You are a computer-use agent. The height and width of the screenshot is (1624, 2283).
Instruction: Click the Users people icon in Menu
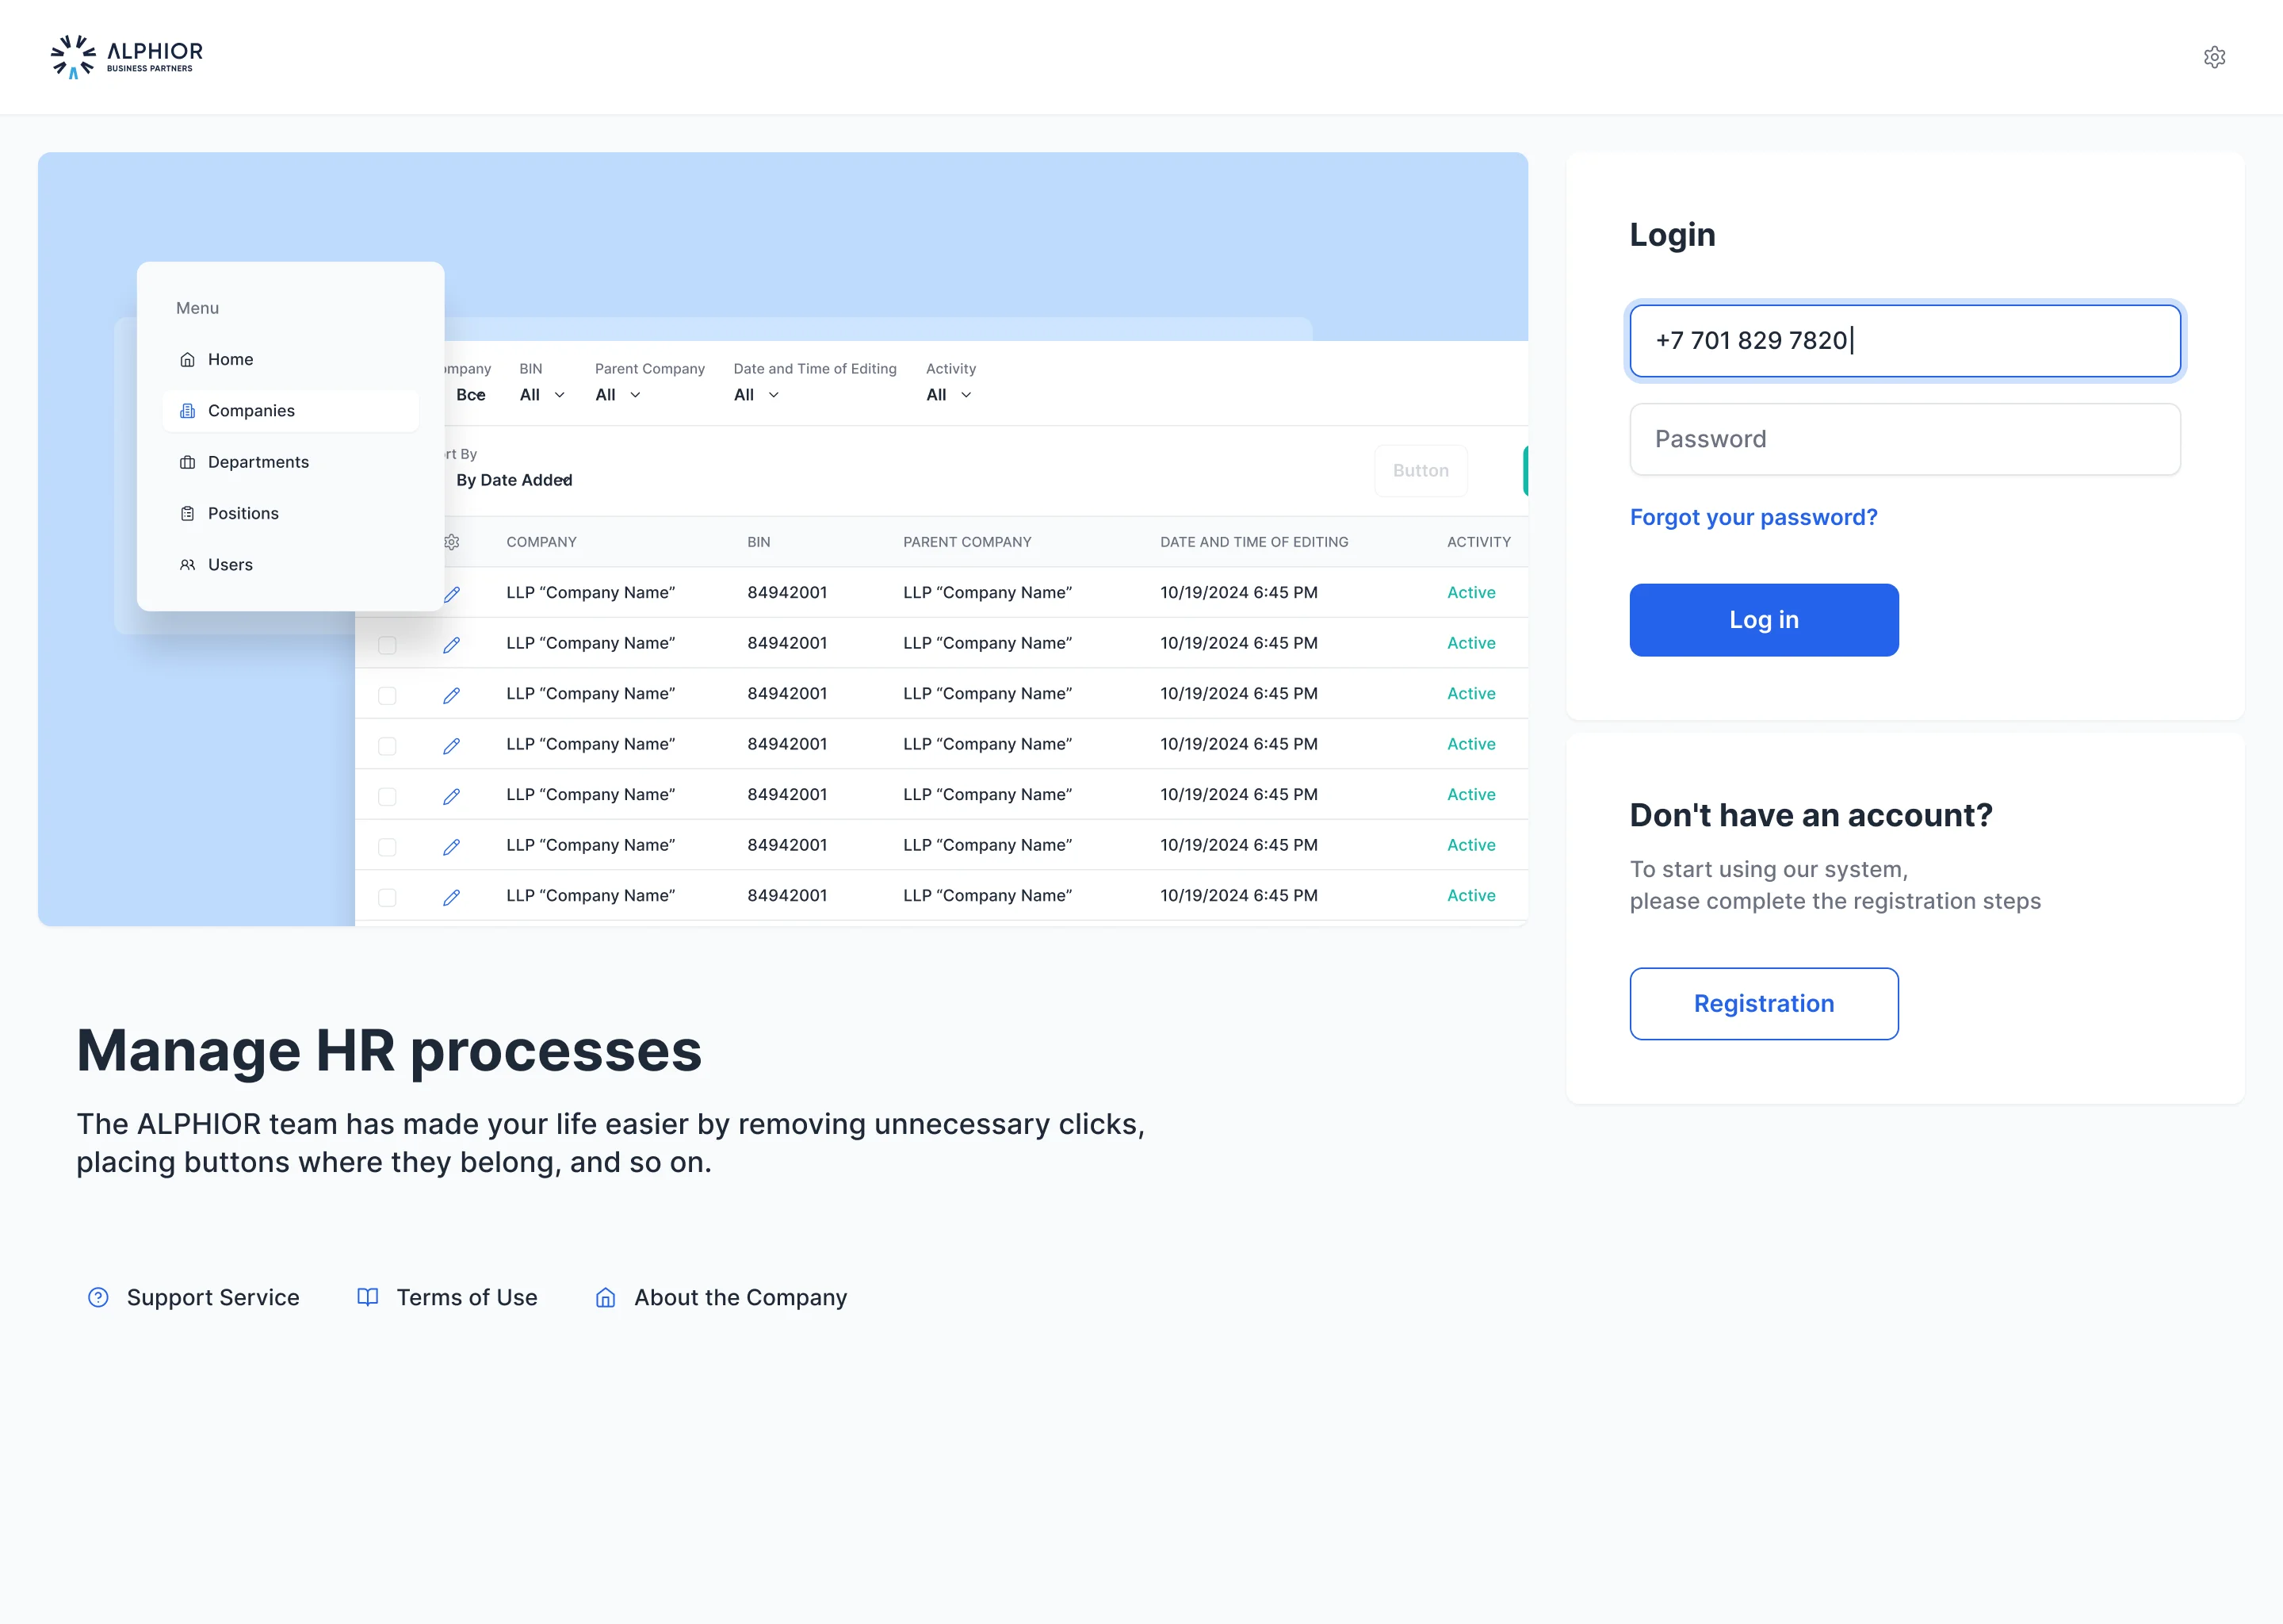point(187,565)
